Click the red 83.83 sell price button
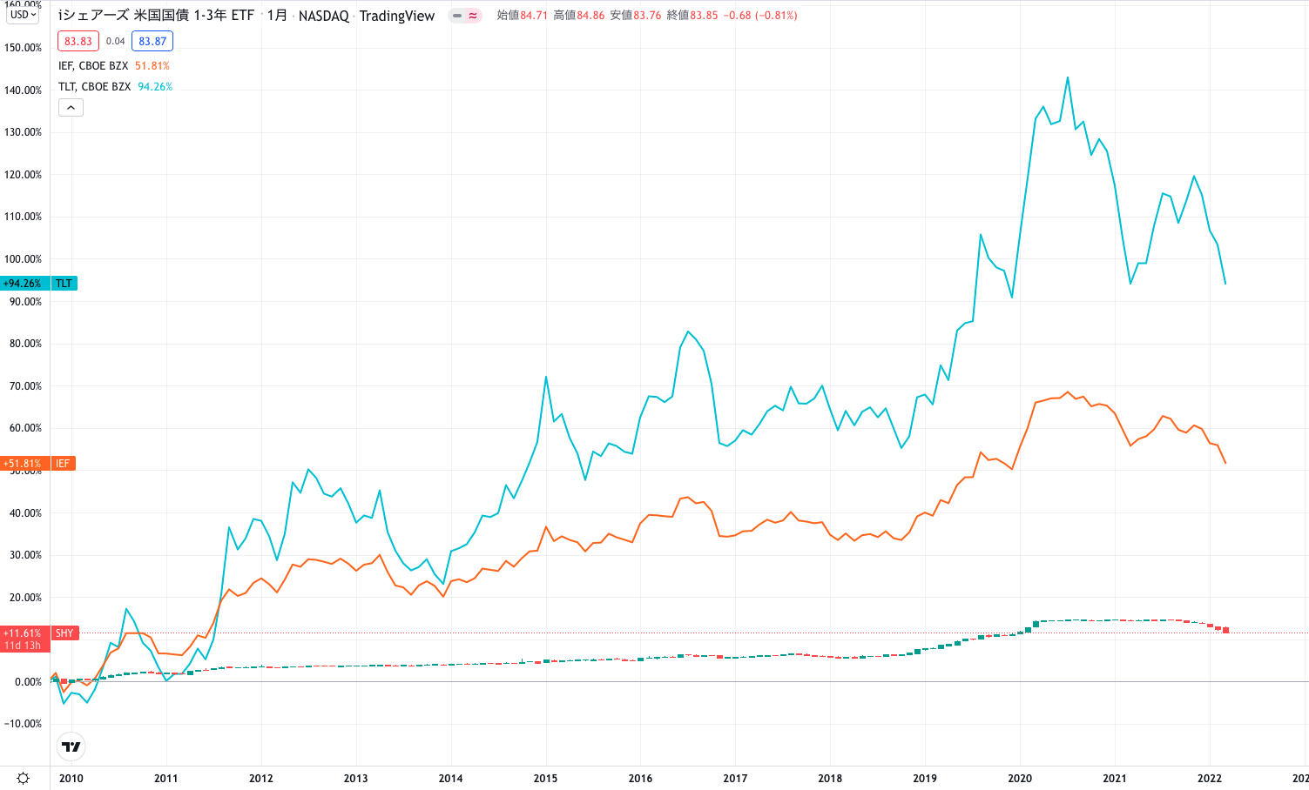The width and height of the screenshot is (1309, 790). [78, 41]
